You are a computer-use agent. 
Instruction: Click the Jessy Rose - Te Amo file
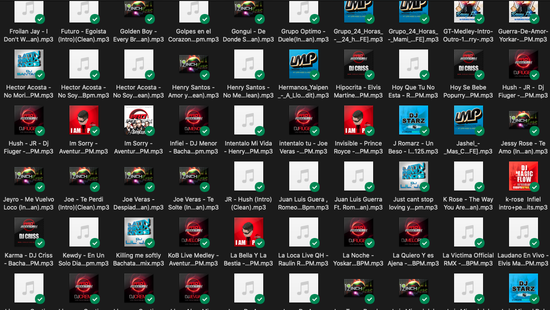click(523, 120)
